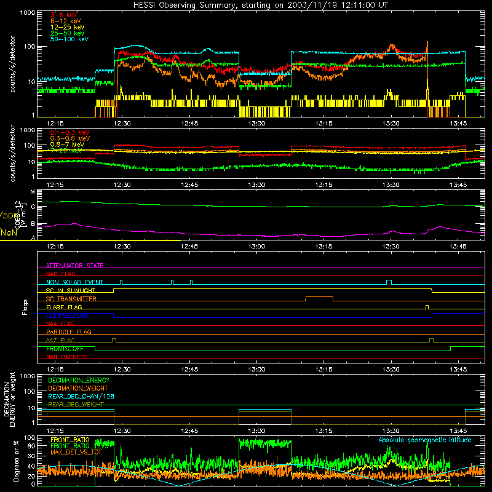Image resolution: width=492 pixels, height=492 pixels.
Task: Click the GAP_FLAG label
Action: coord(61,274)
